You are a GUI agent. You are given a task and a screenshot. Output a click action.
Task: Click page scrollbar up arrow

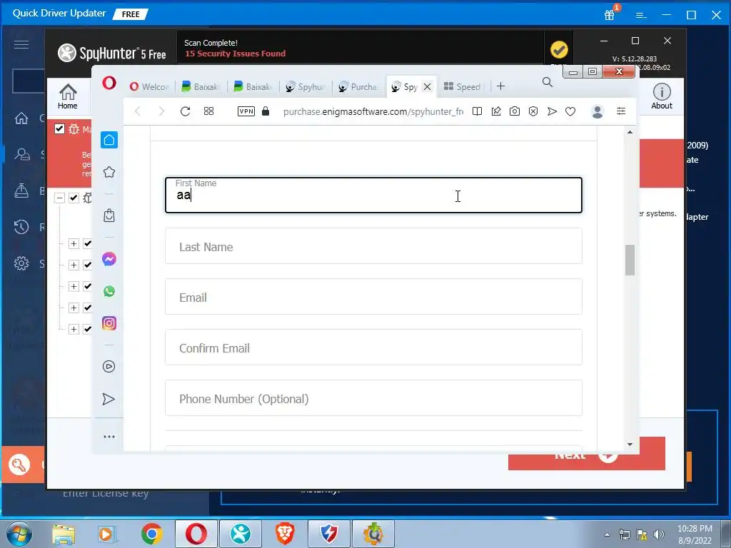coord(630,132)
